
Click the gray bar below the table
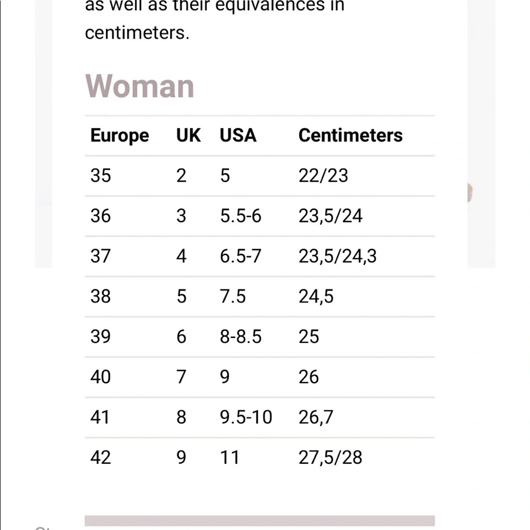click(260, 521)
